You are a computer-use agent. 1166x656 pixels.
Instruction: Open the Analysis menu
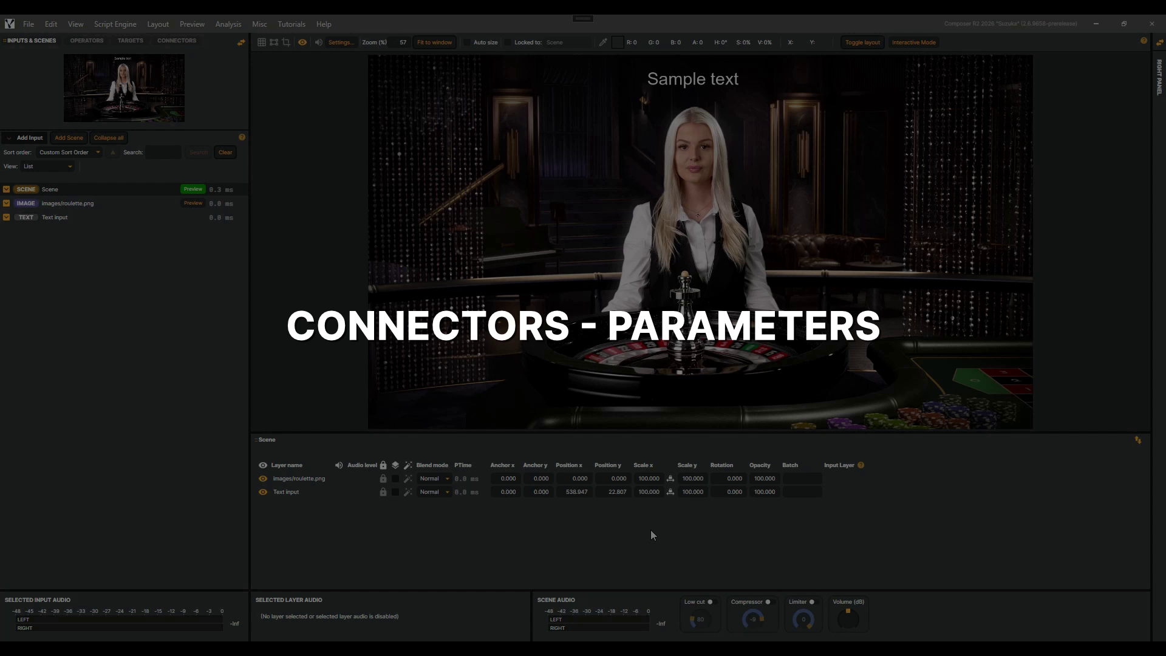[x=228, y=24]
